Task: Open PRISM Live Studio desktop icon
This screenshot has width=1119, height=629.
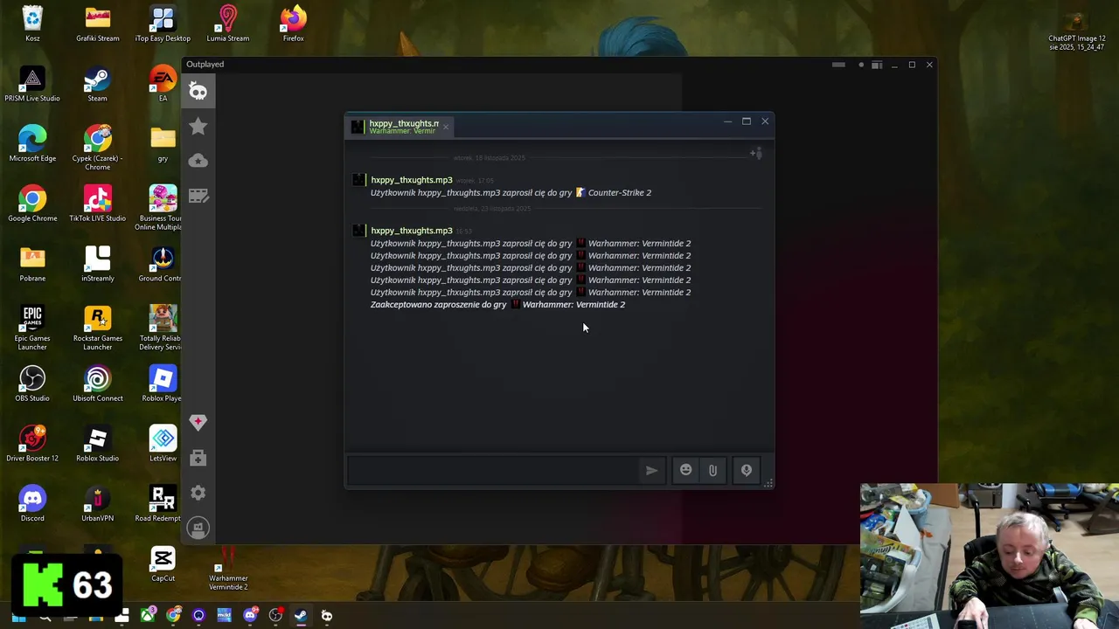Action: pyautogui.click(x=32, y=85)
